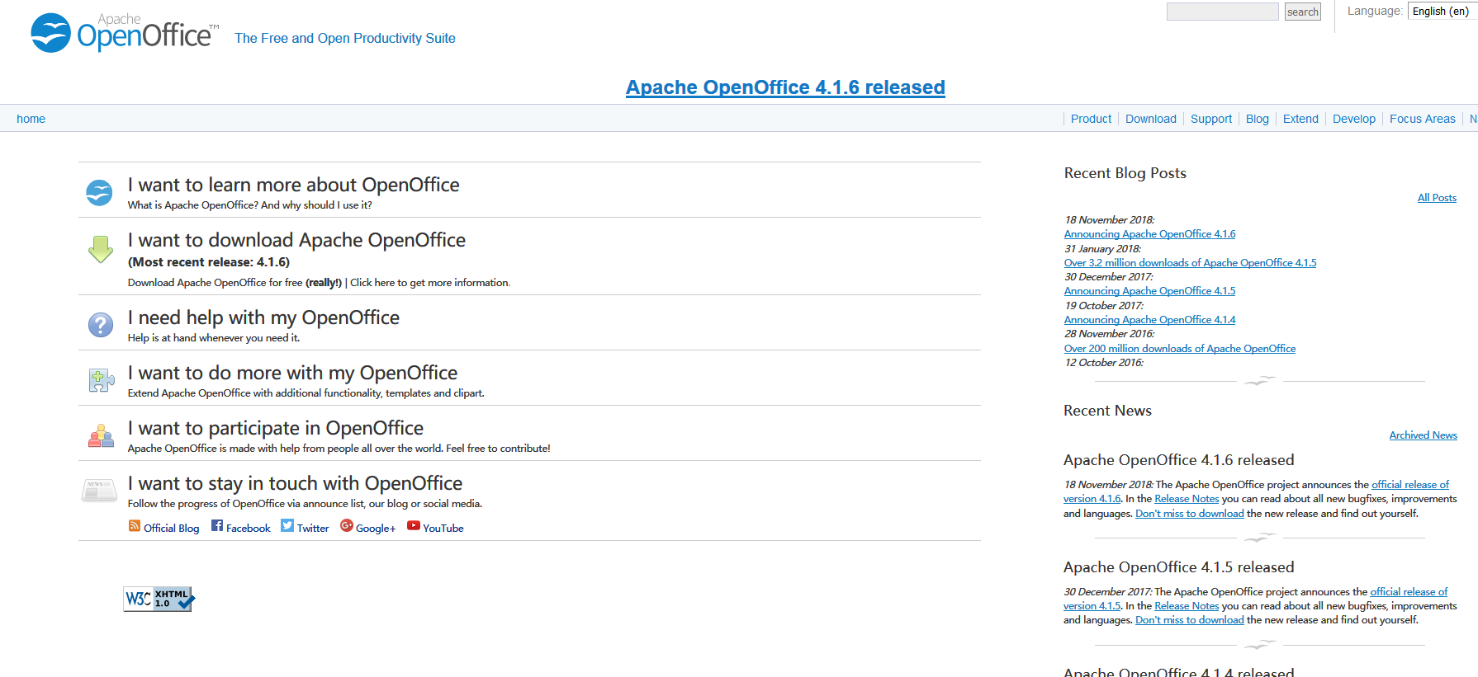Click Don't miss to download in 4.1.6 news
The height and width of the screenshot is (677, 1478).
click(x=1189, y=514)
